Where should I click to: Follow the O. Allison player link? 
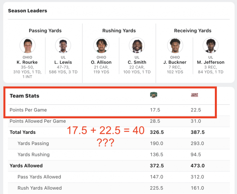click(101, 62)
